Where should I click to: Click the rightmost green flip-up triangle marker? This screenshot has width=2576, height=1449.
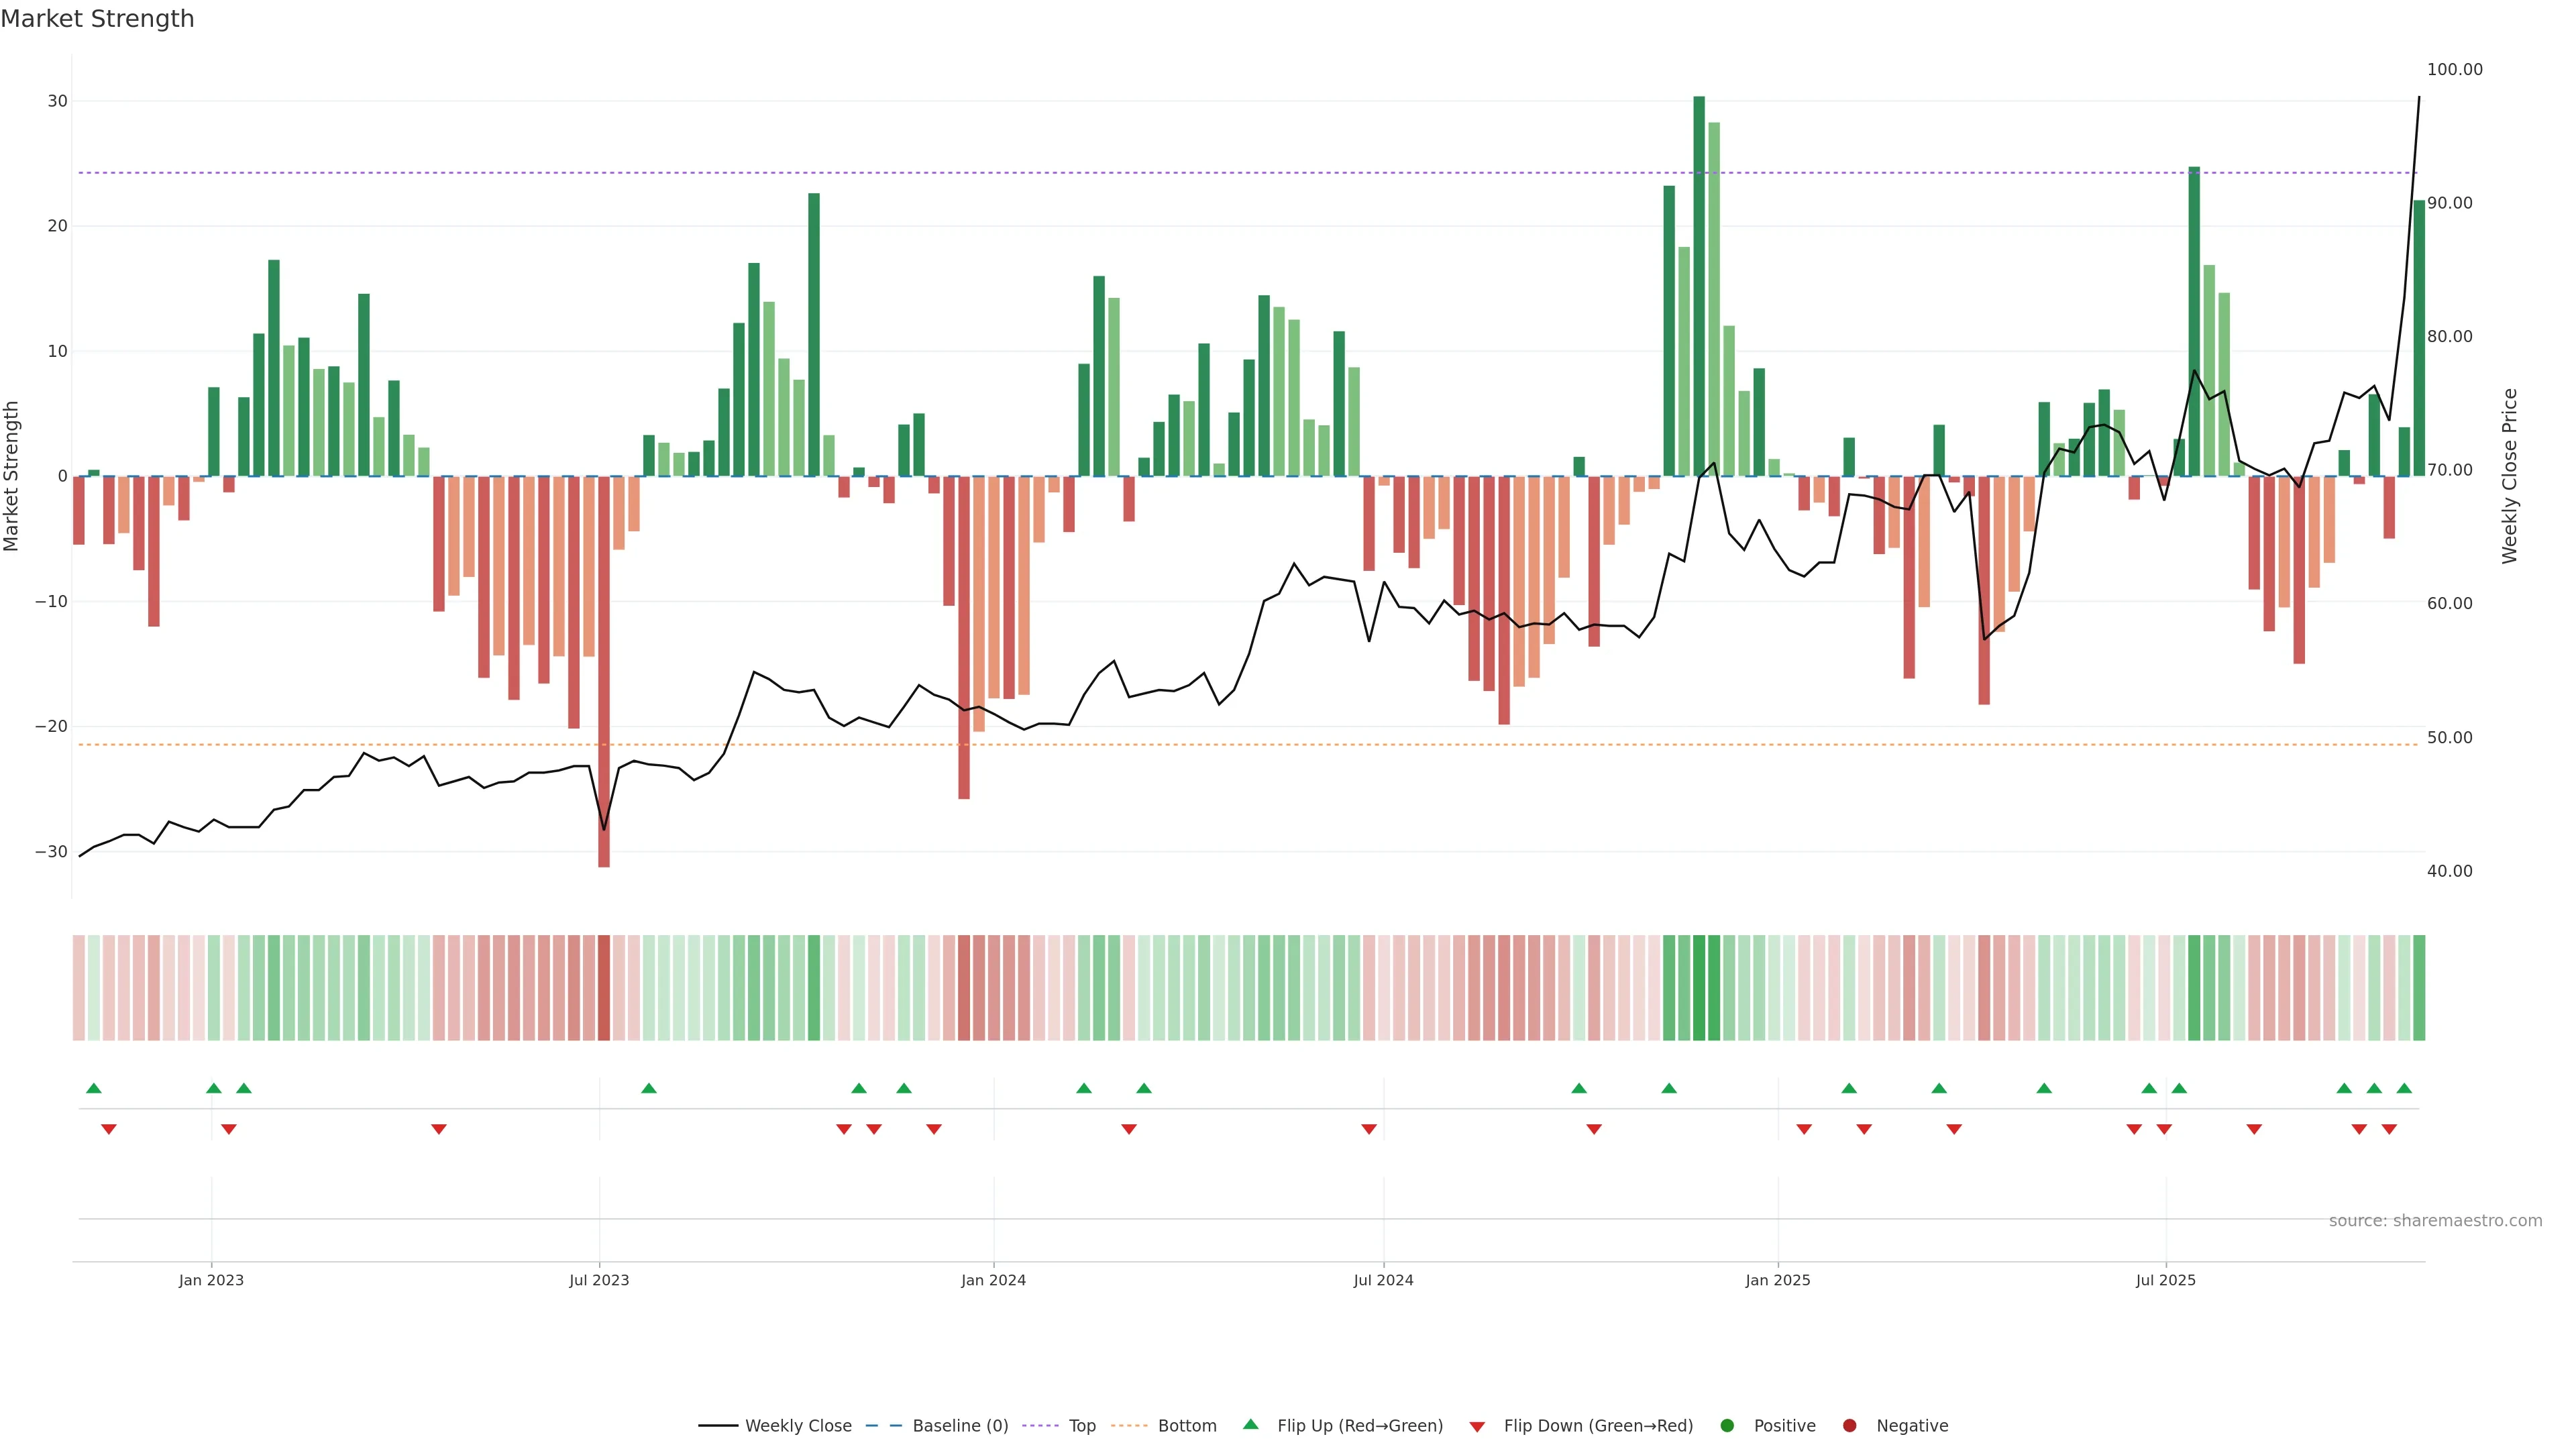click(2404, 1088)
